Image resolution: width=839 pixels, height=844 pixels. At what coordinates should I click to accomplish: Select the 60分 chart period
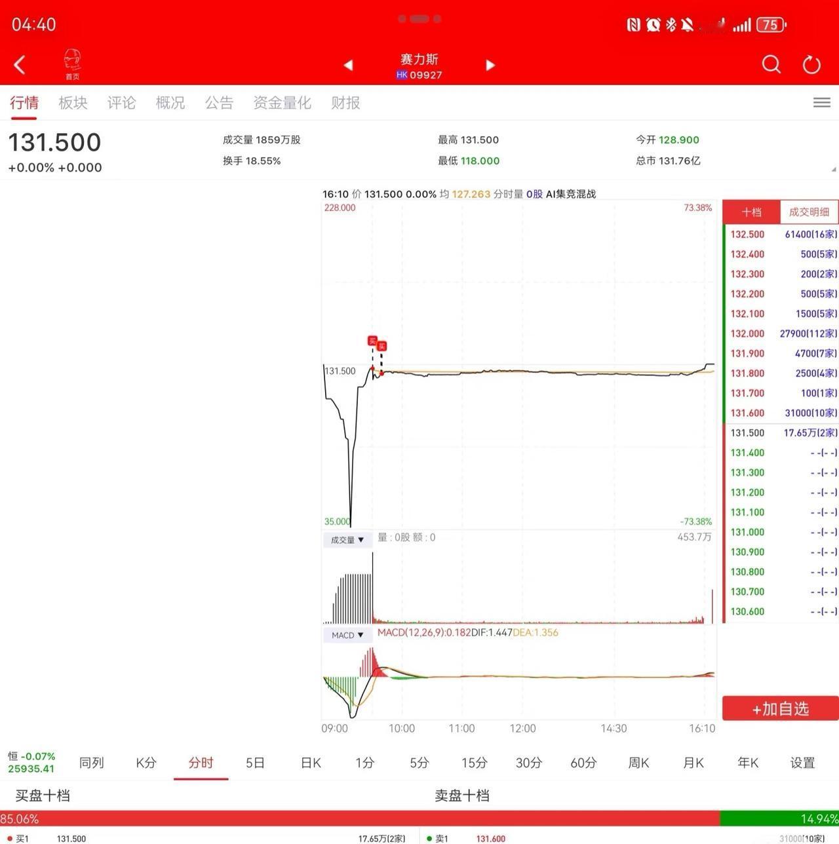click(583, 763)
